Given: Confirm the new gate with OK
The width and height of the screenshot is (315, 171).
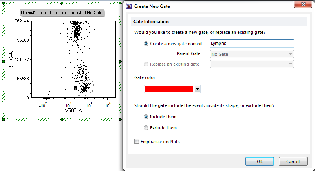Looking at the screenshot, I should pos(259,161).
